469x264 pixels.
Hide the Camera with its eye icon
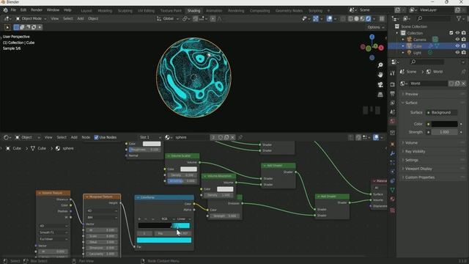click(457, 40)
